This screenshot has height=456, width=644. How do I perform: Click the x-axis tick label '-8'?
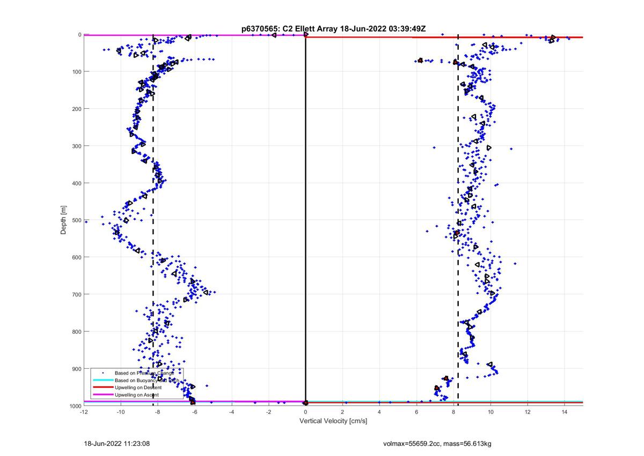[158, 412]
